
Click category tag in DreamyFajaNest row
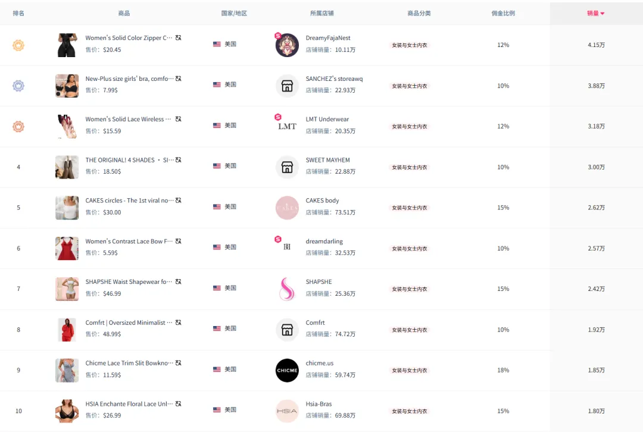click(x=409, y=45)
